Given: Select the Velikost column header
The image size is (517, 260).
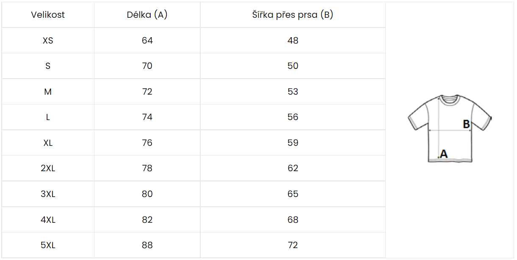Looking at the screenshot, I should click(x=48, y=15).
